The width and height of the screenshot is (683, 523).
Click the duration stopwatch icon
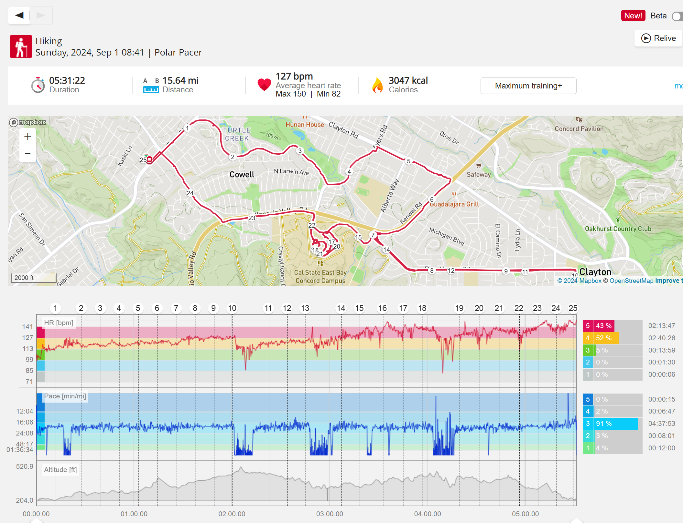[38, 85]
